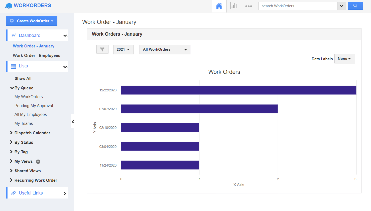Open Recurring Work Order section
Image resolution: width=371 pixels, height=211 pixels.
[34, 180]
